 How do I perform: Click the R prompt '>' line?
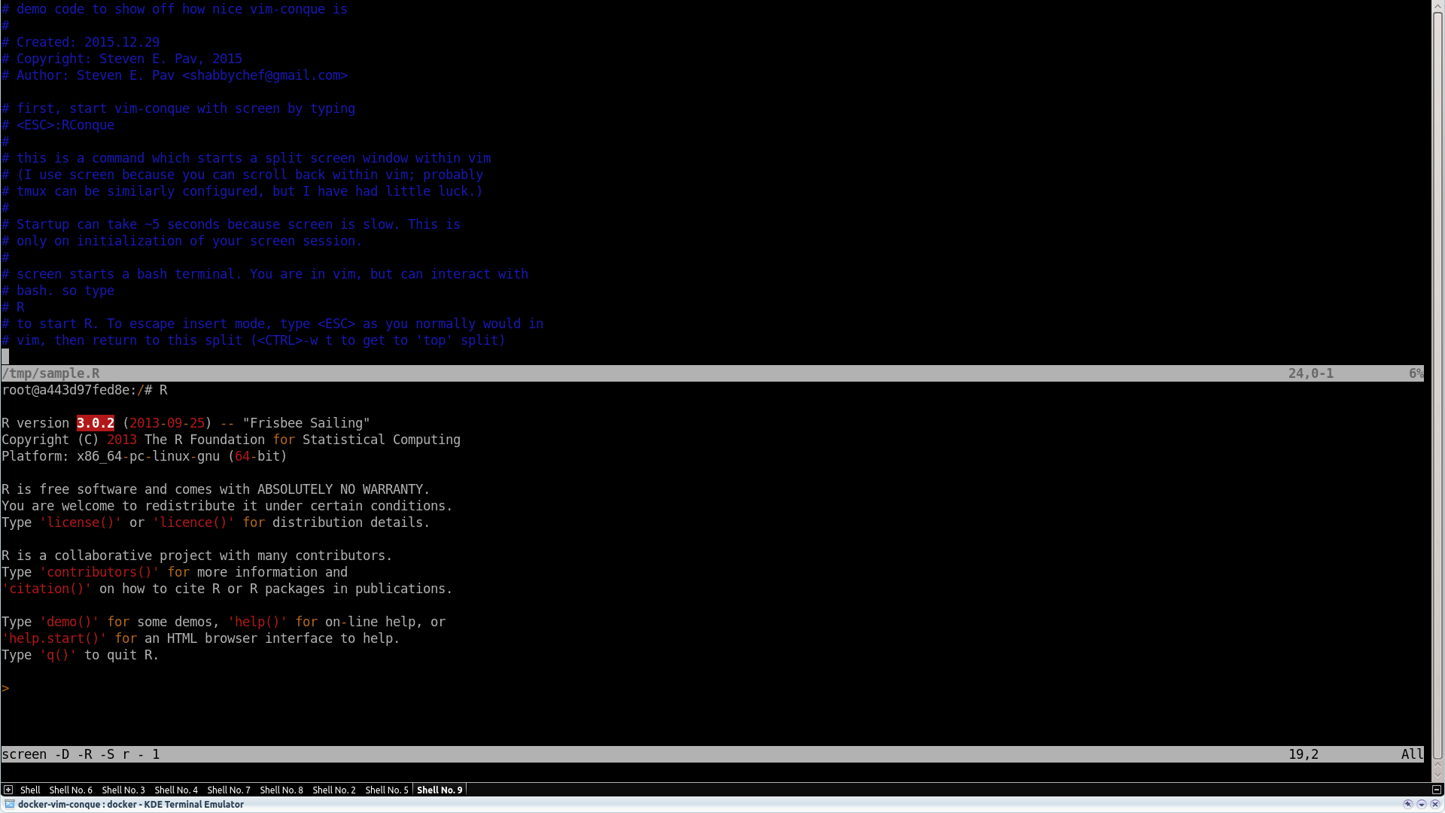(5, 688)
